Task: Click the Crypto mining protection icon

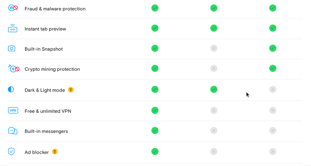Action: [13, 69]
